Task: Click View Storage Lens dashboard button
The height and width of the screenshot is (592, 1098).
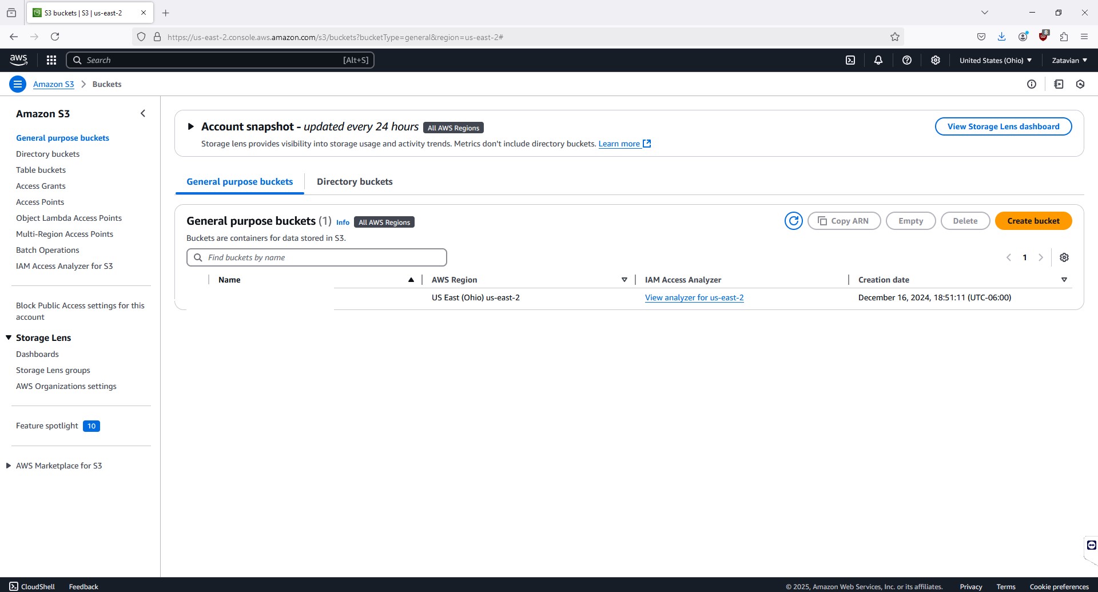Action: [x=1003, y=126]
